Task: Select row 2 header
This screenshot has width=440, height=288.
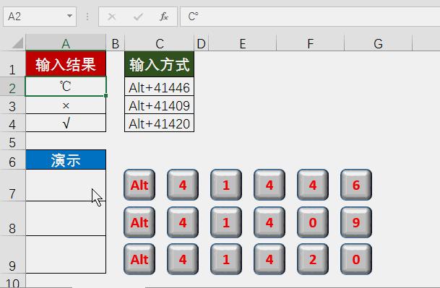Action: coord(12,87)
